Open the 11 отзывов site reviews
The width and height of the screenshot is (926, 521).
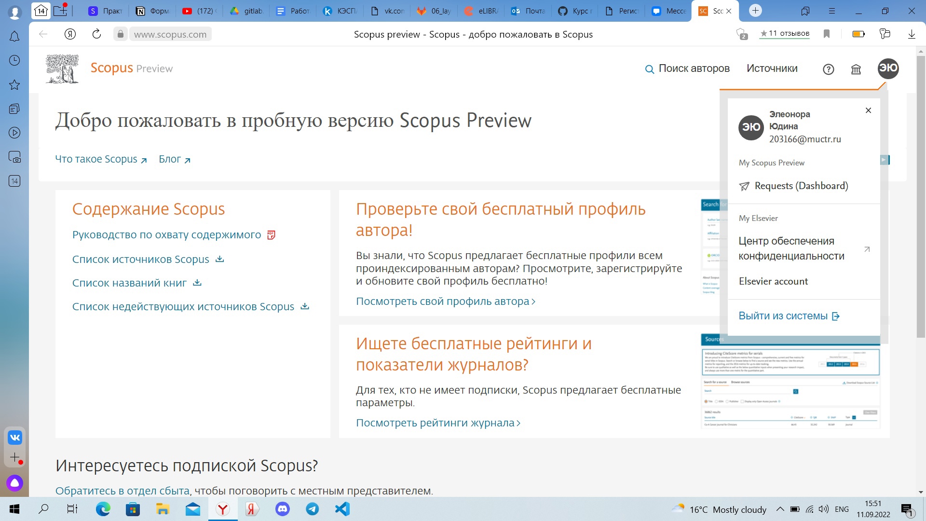point(785,34)
